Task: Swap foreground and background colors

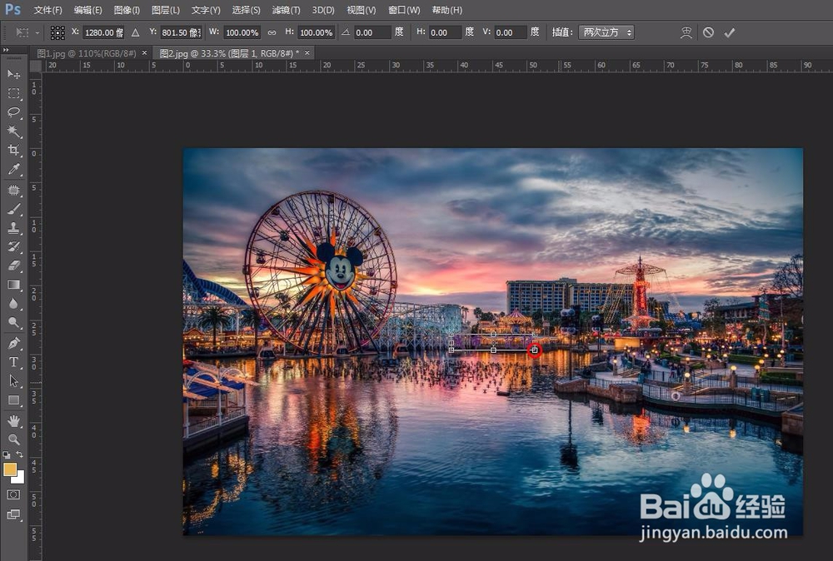Action: [20, 454]
